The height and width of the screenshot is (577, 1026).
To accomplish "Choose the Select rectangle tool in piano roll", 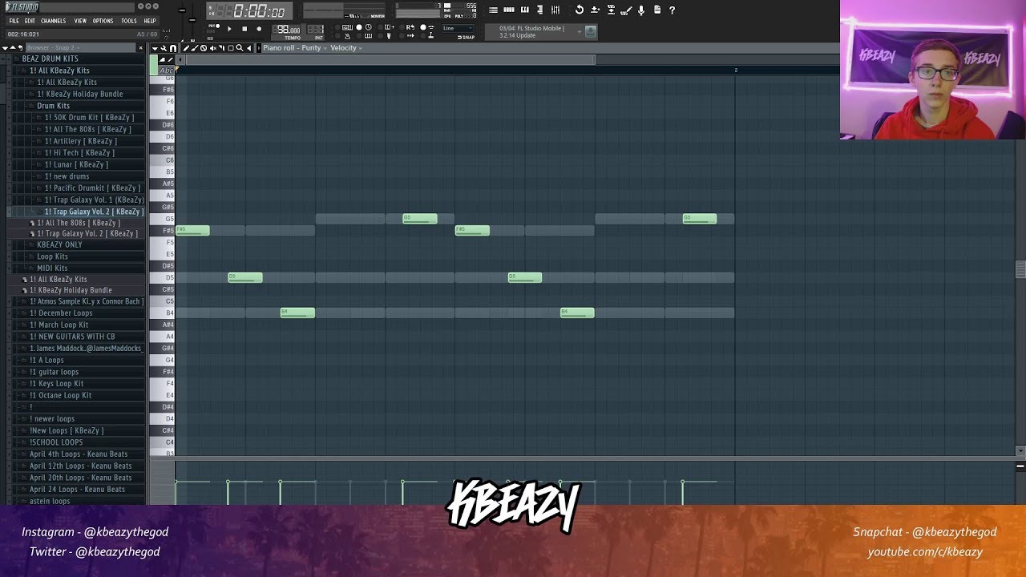I will coord(231,48).
